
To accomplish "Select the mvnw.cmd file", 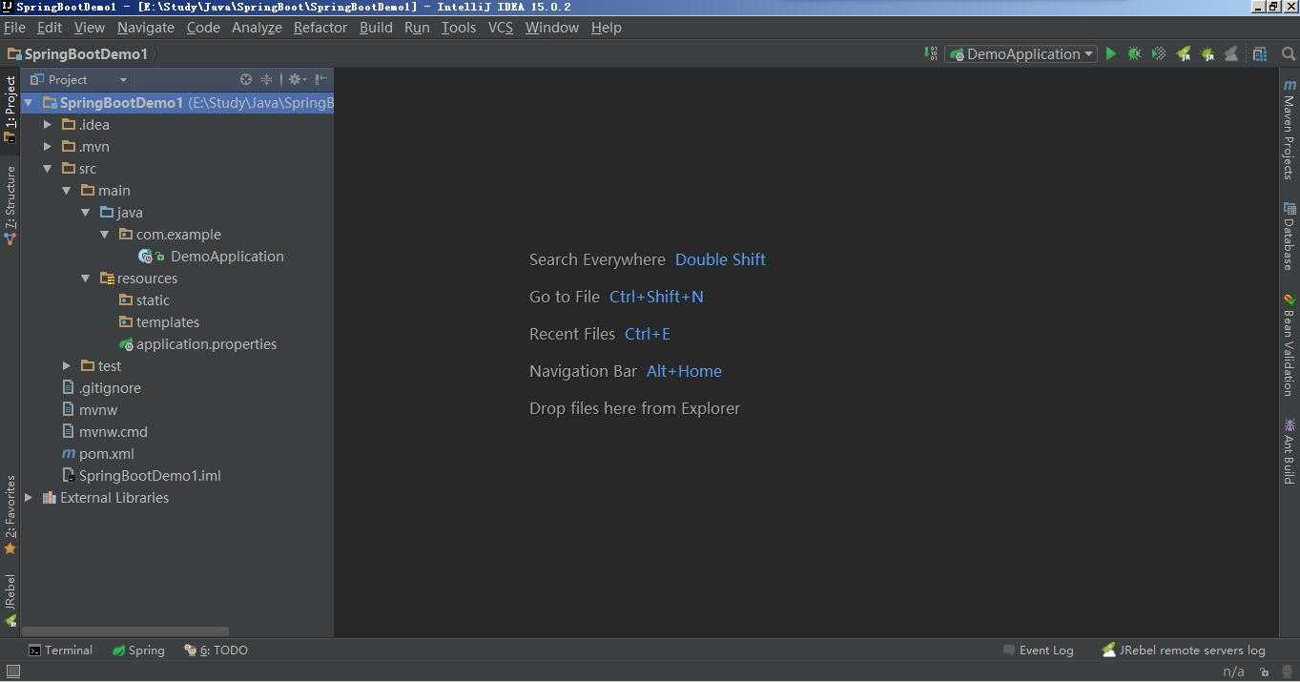I will click(x=104, y=432).
